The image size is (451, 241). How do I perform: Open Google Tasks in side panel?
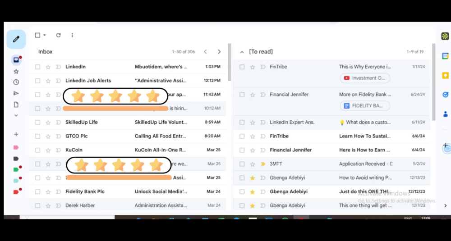[x=445, y=94]
